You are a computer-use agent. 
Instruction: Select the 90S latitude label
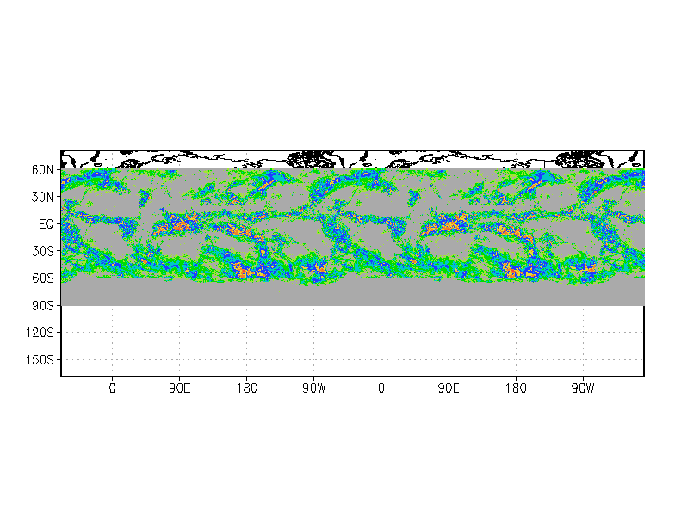coord(43,306)
